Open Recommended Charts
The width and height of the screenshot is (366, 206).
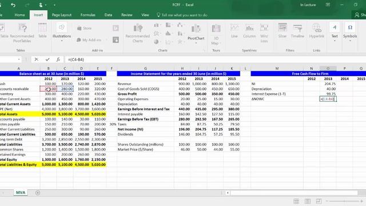click(138, 33)
